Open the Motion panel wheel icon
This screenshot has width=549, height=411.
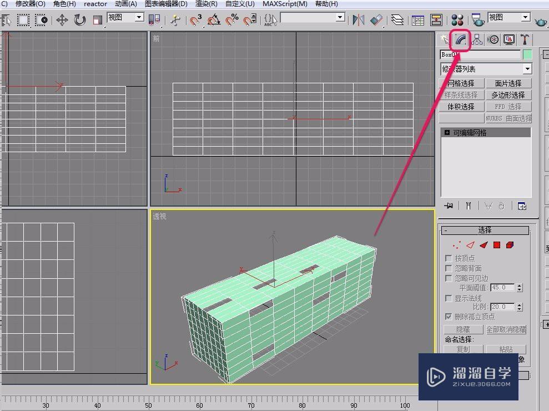492,39
